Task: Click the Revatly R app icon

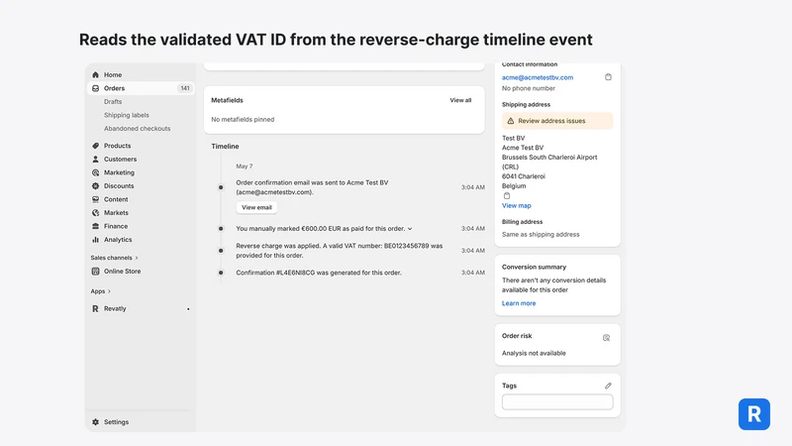Action: coord(95,308)
